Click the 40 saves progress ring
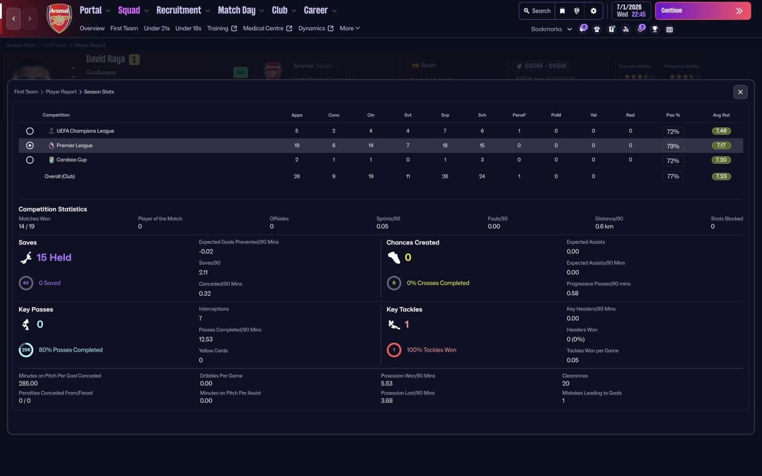Screen dimensions: 762x476 pos(26,283)
